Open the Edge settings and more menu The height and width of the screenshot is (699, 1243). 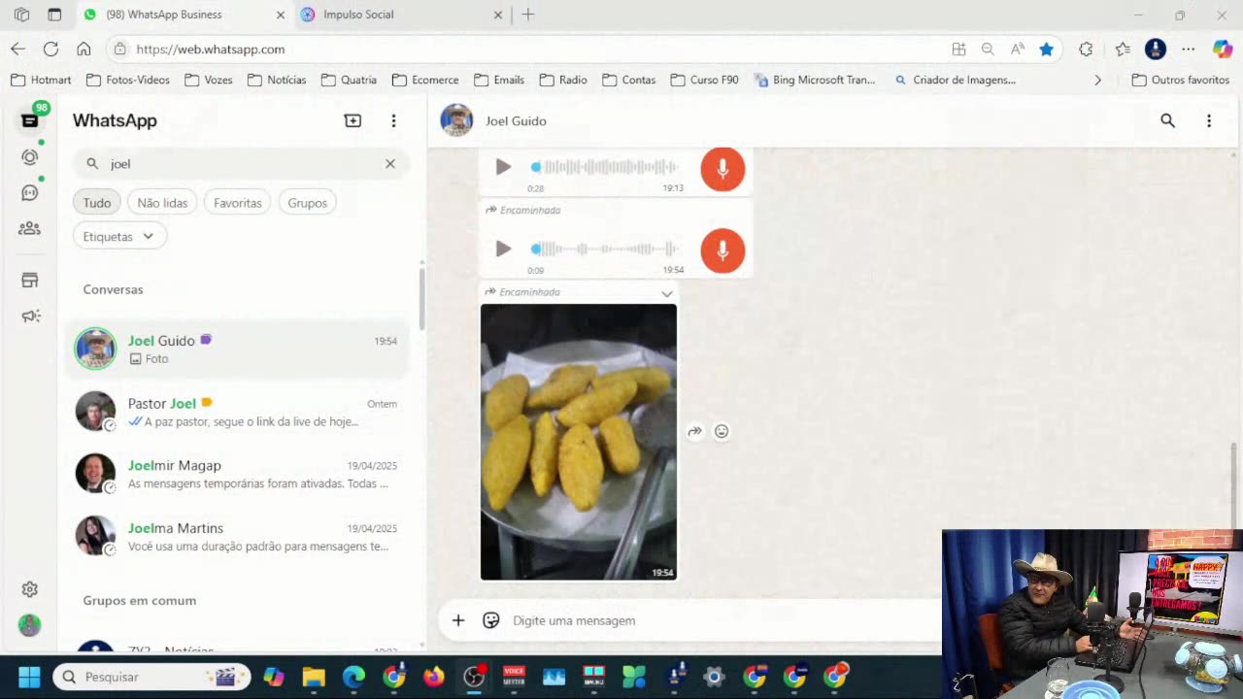[x=1189, y=49]
